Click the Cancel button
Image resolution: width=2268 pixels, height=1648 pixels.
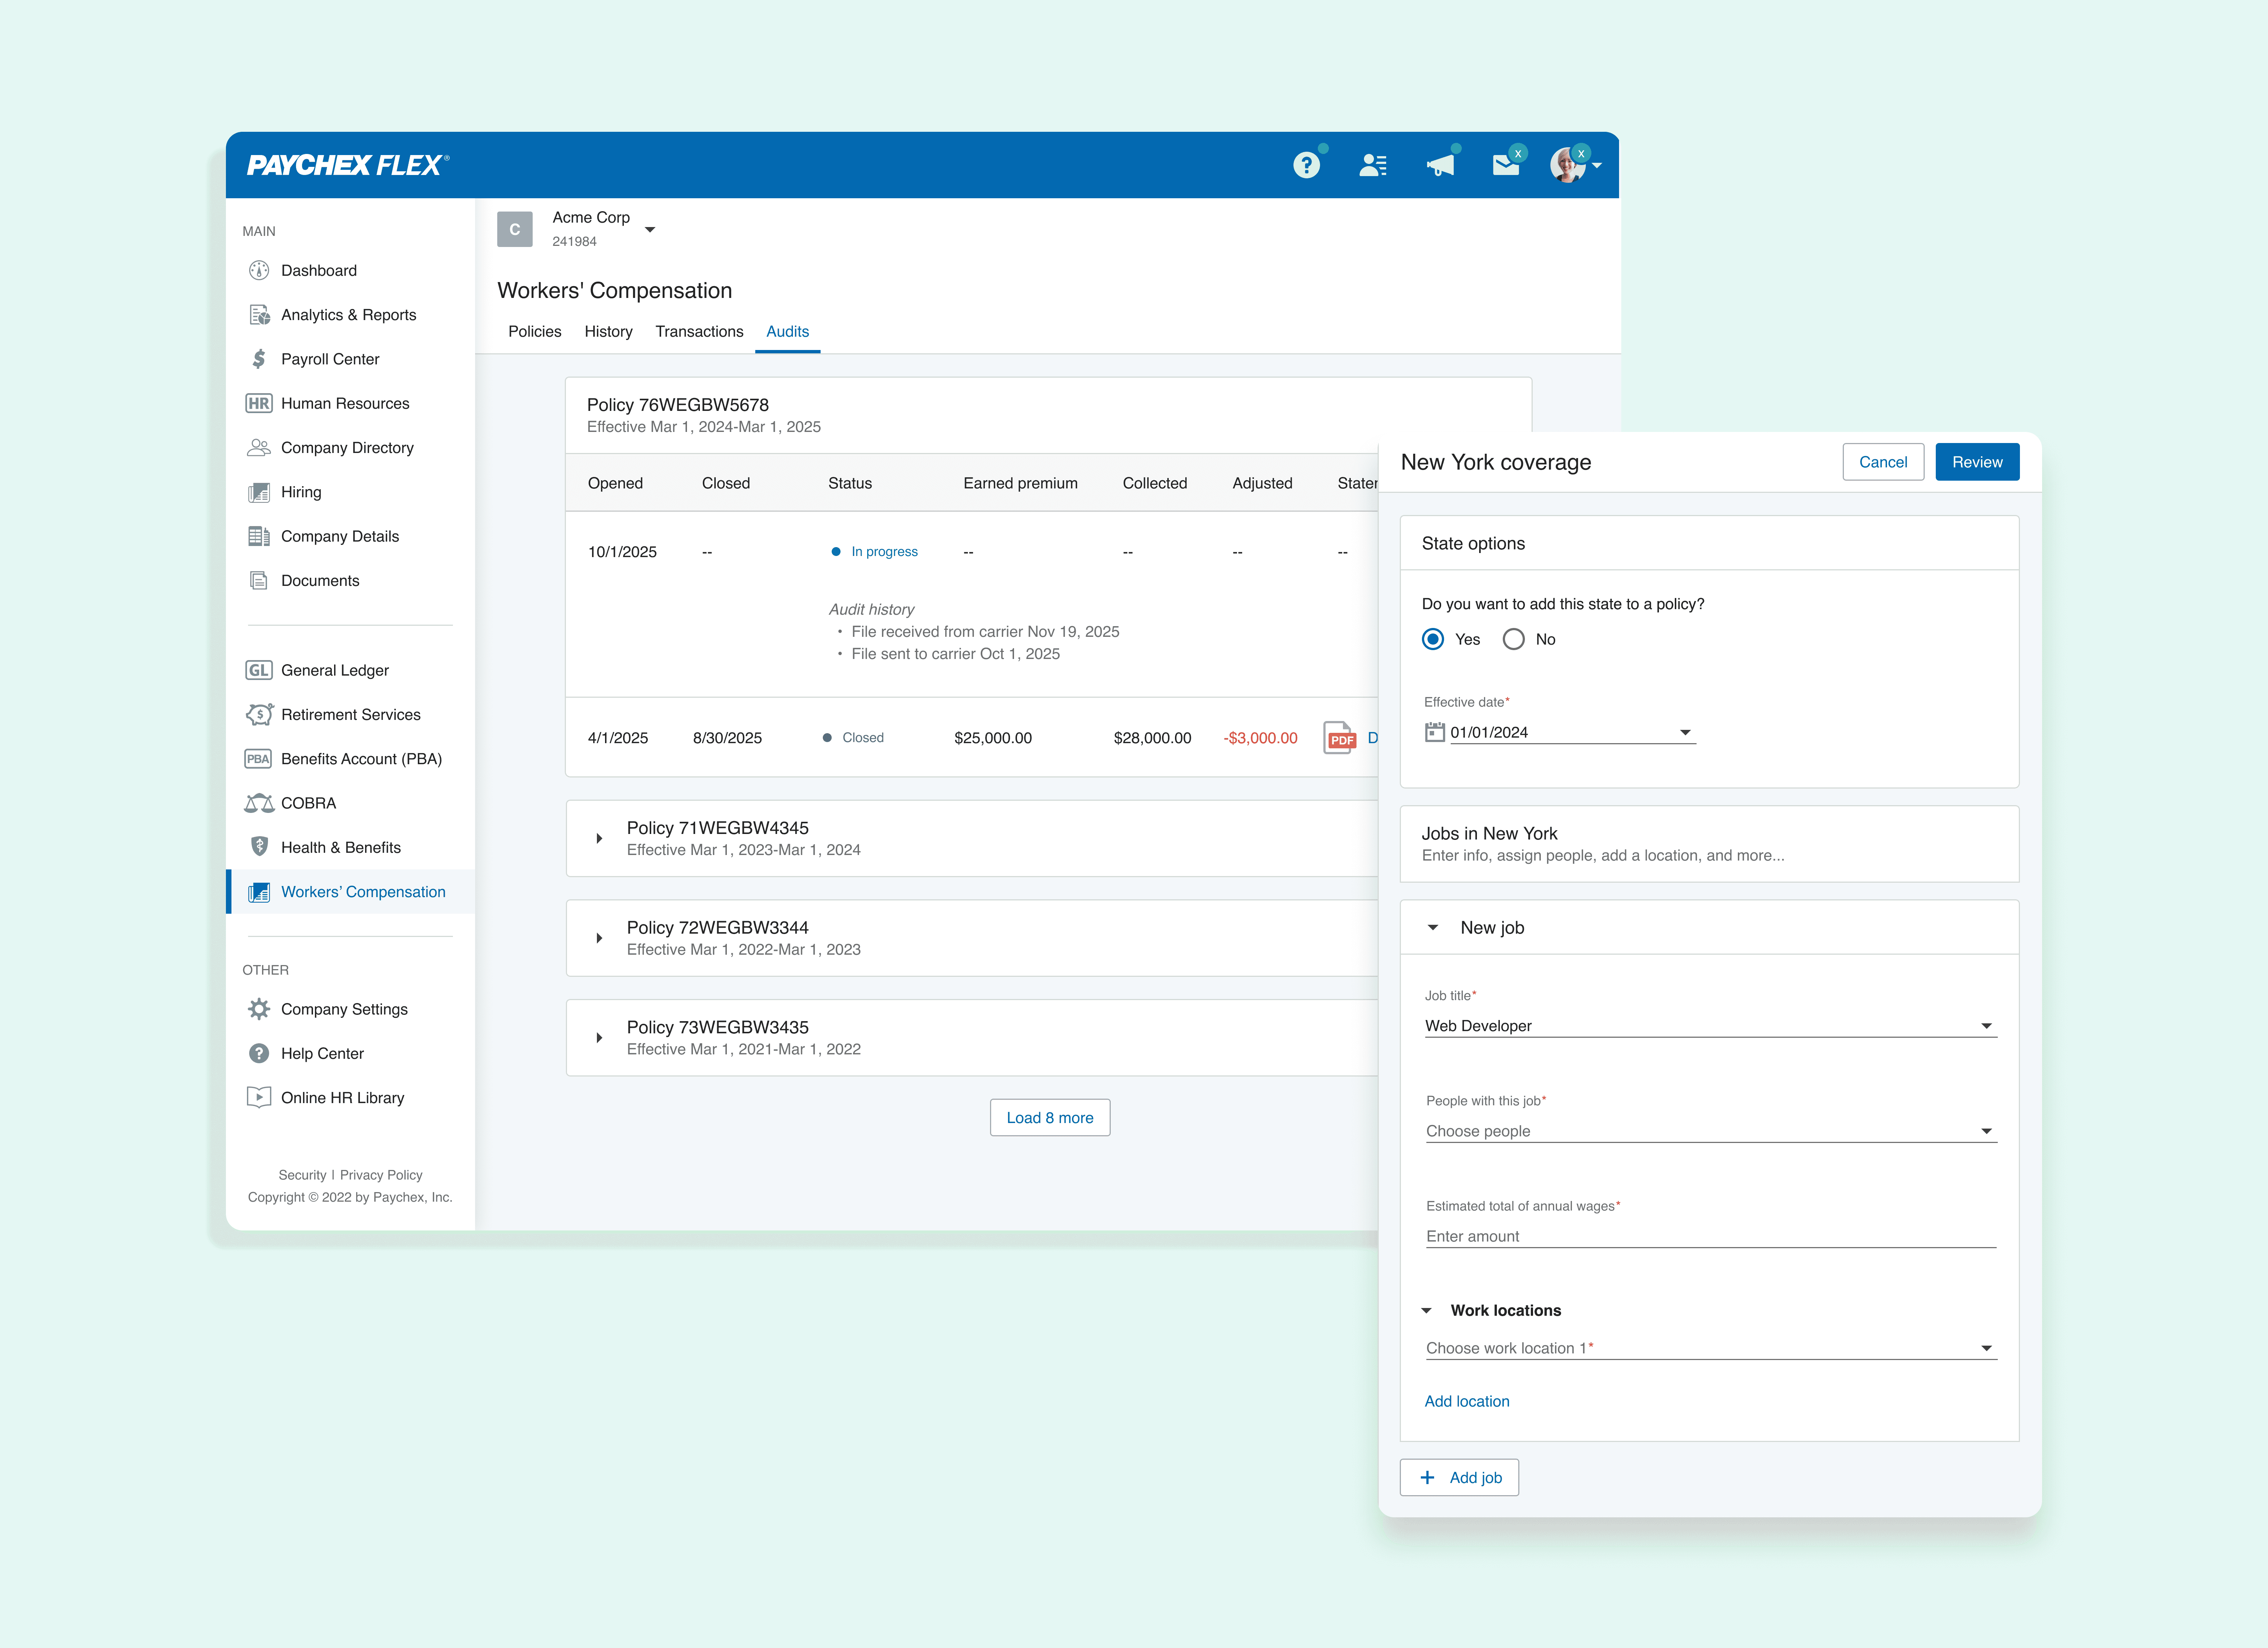coord(1883,462)
